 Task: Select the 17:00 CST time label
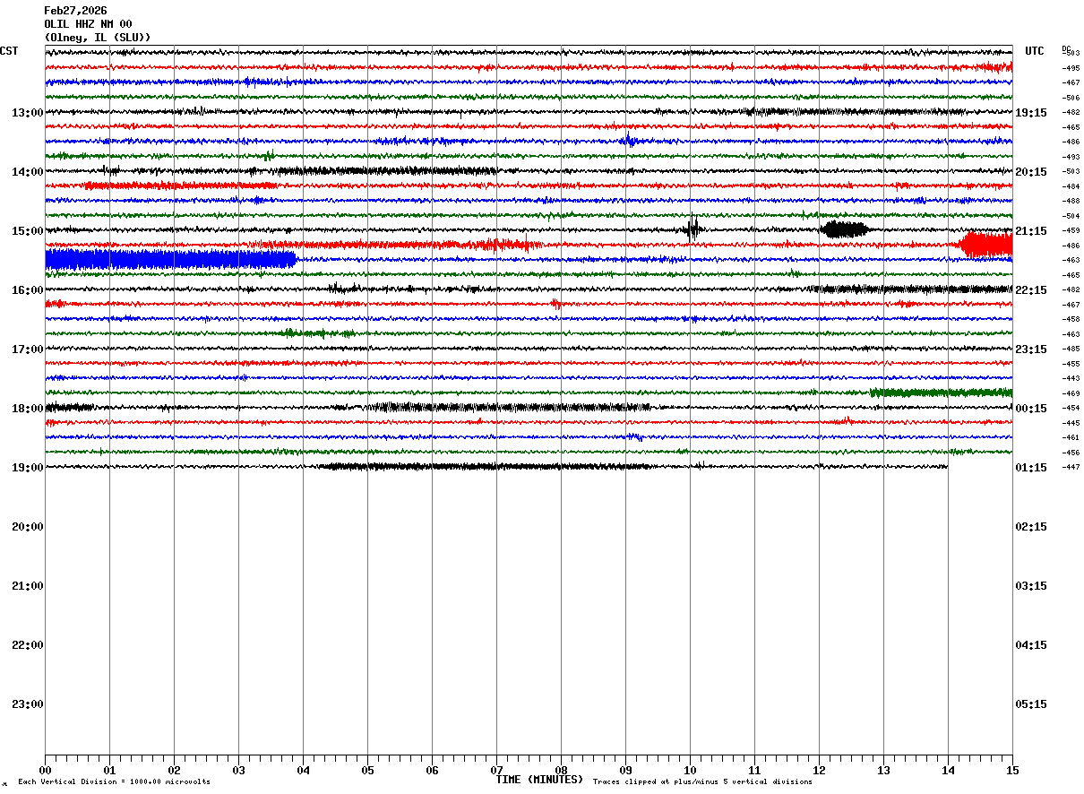point(28,350)
